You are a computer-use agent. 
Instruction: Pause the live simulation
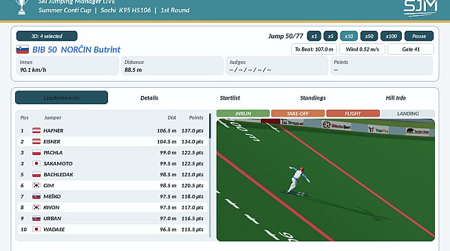419,36
